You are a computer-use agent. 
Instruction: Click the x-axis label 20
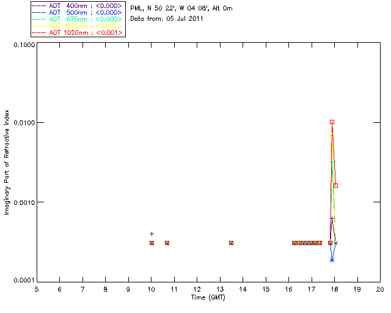point(380,289)
